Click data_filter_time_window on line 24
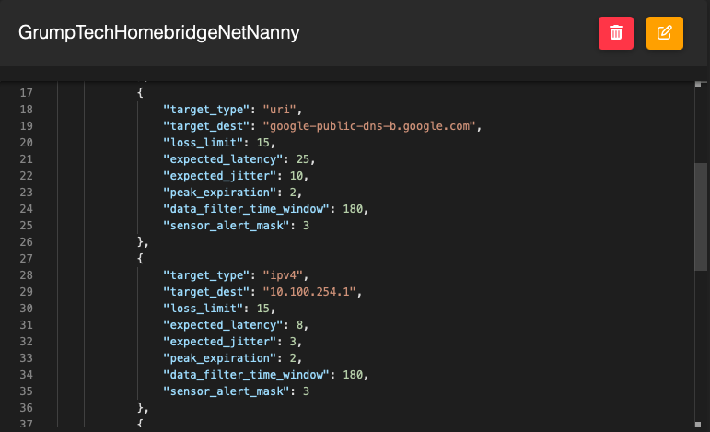The width and height of the screenshot is (710, 432). point(246,209)
